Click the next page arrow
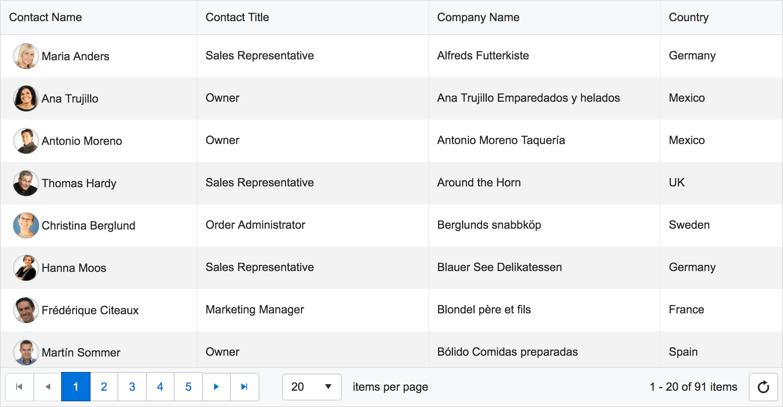The image size is (783, 407). coord(217,387)
